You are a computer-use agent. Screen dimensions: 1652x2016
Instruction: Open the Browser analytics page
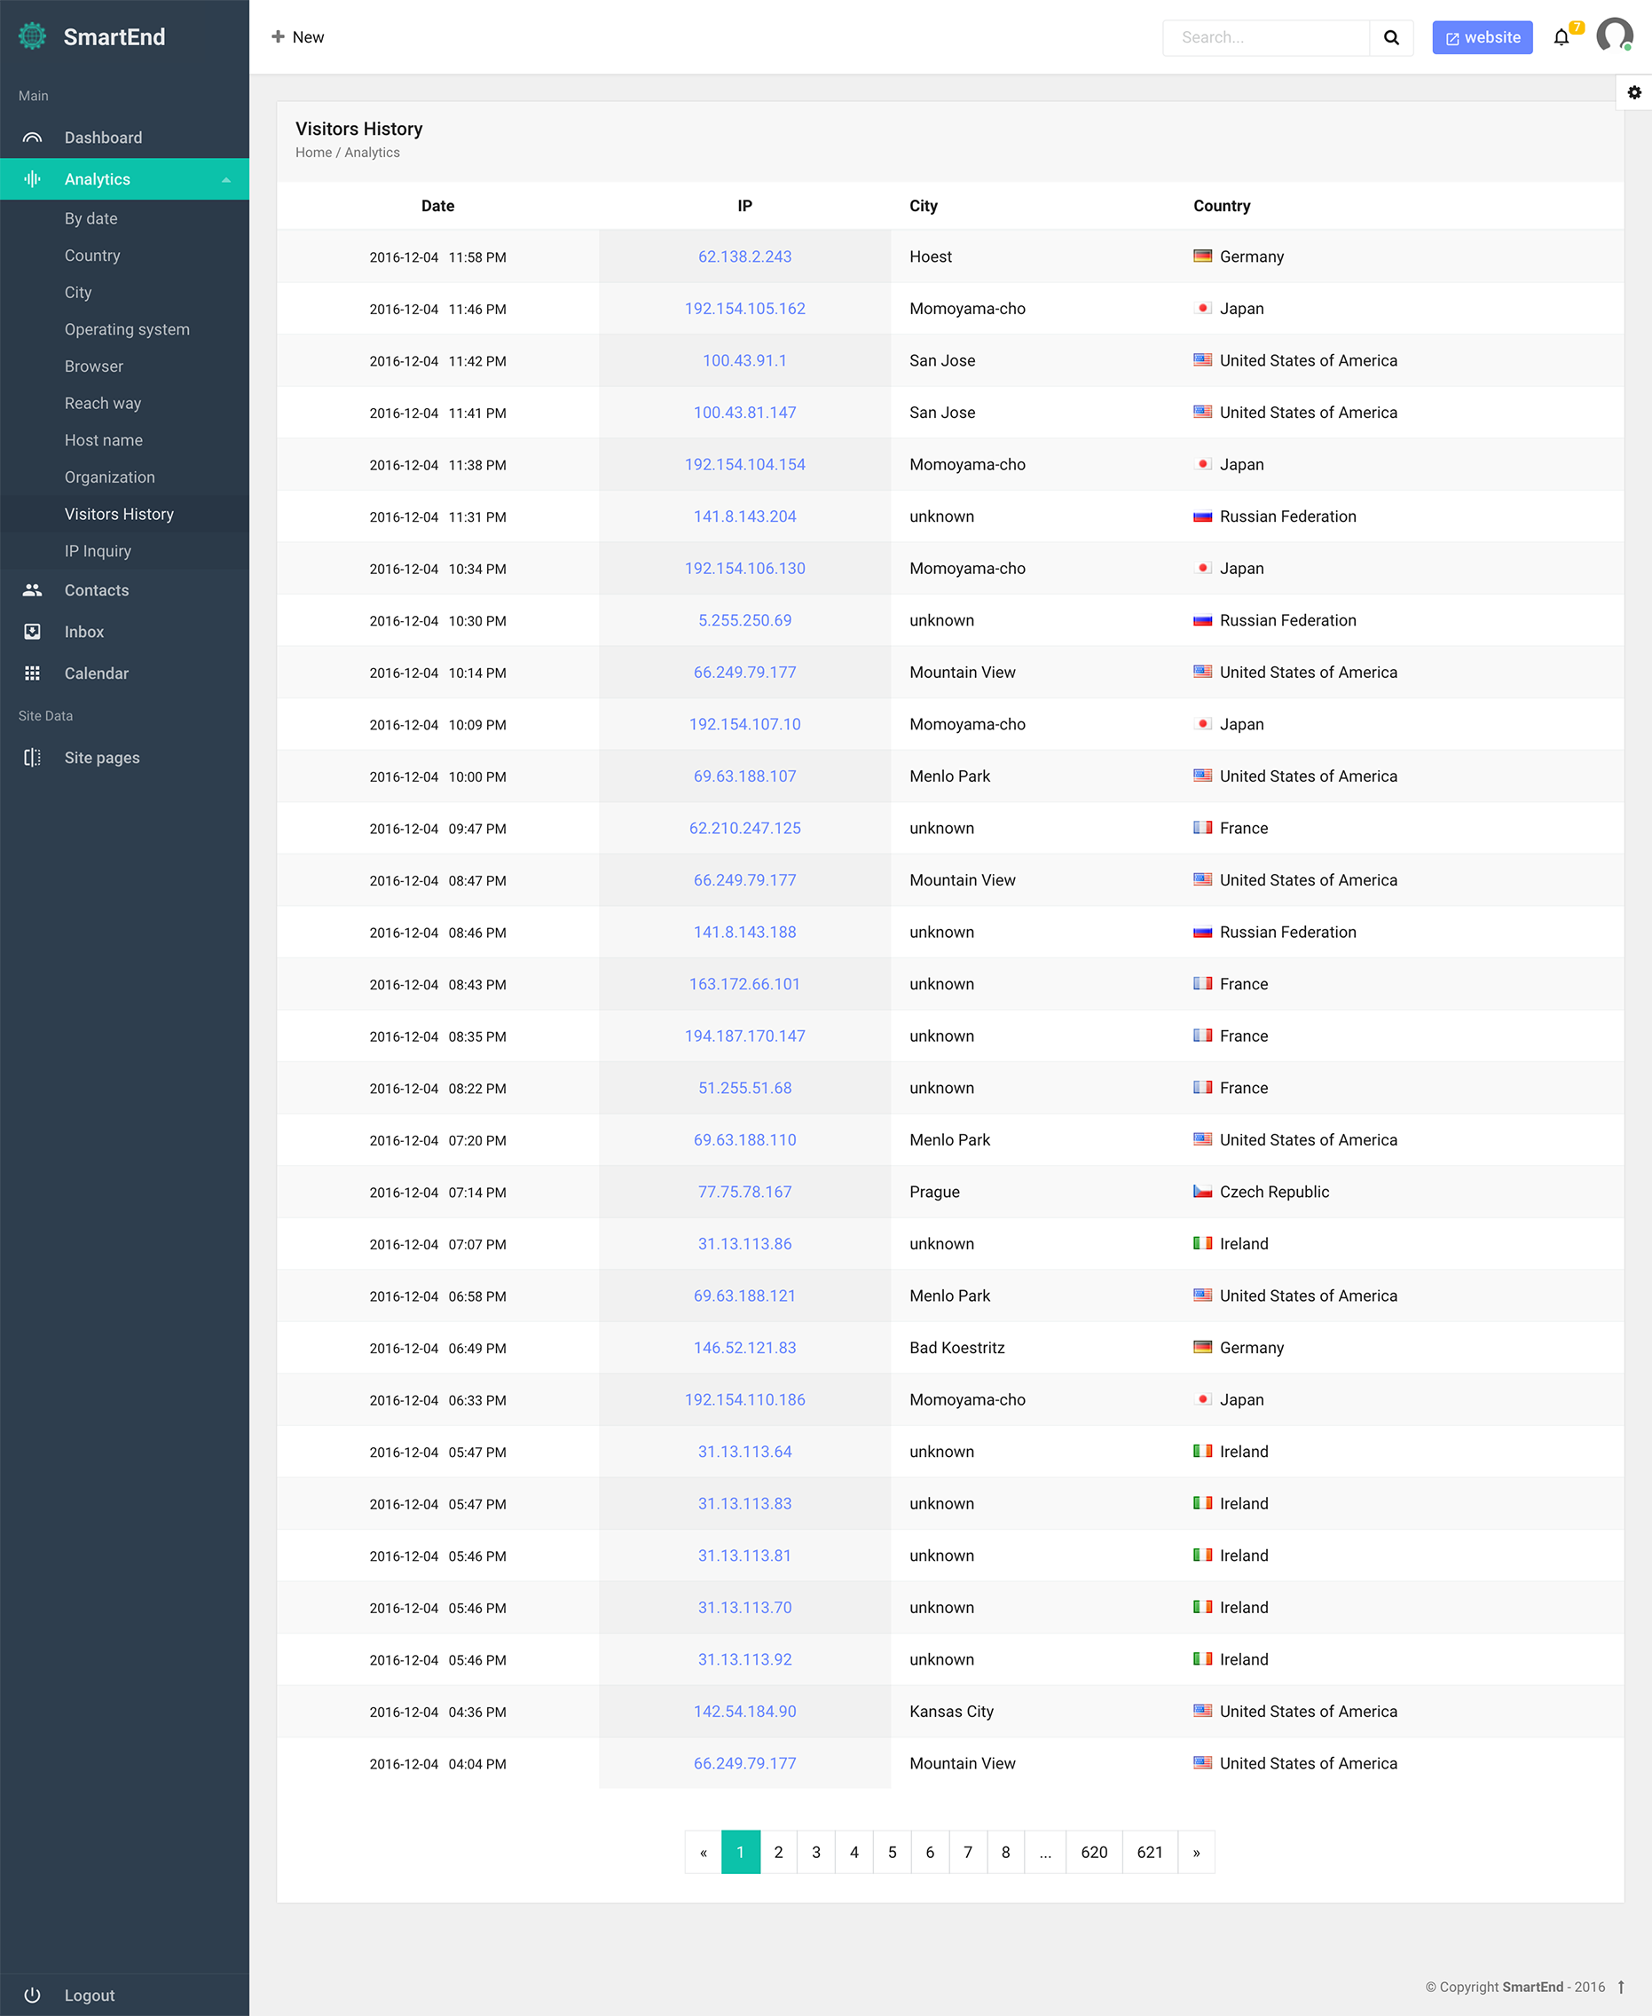coord(93,366)
